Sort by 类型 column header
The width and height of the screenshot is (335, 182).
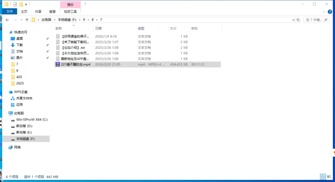click(x=152, y=28)
